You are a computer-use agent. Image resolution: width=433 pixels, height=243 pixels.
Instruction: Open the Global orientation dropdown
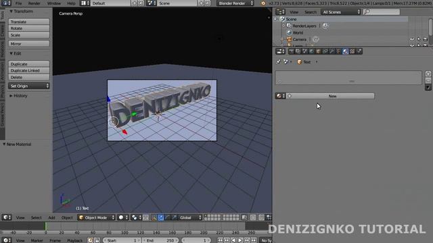click(x=190, y=217)
